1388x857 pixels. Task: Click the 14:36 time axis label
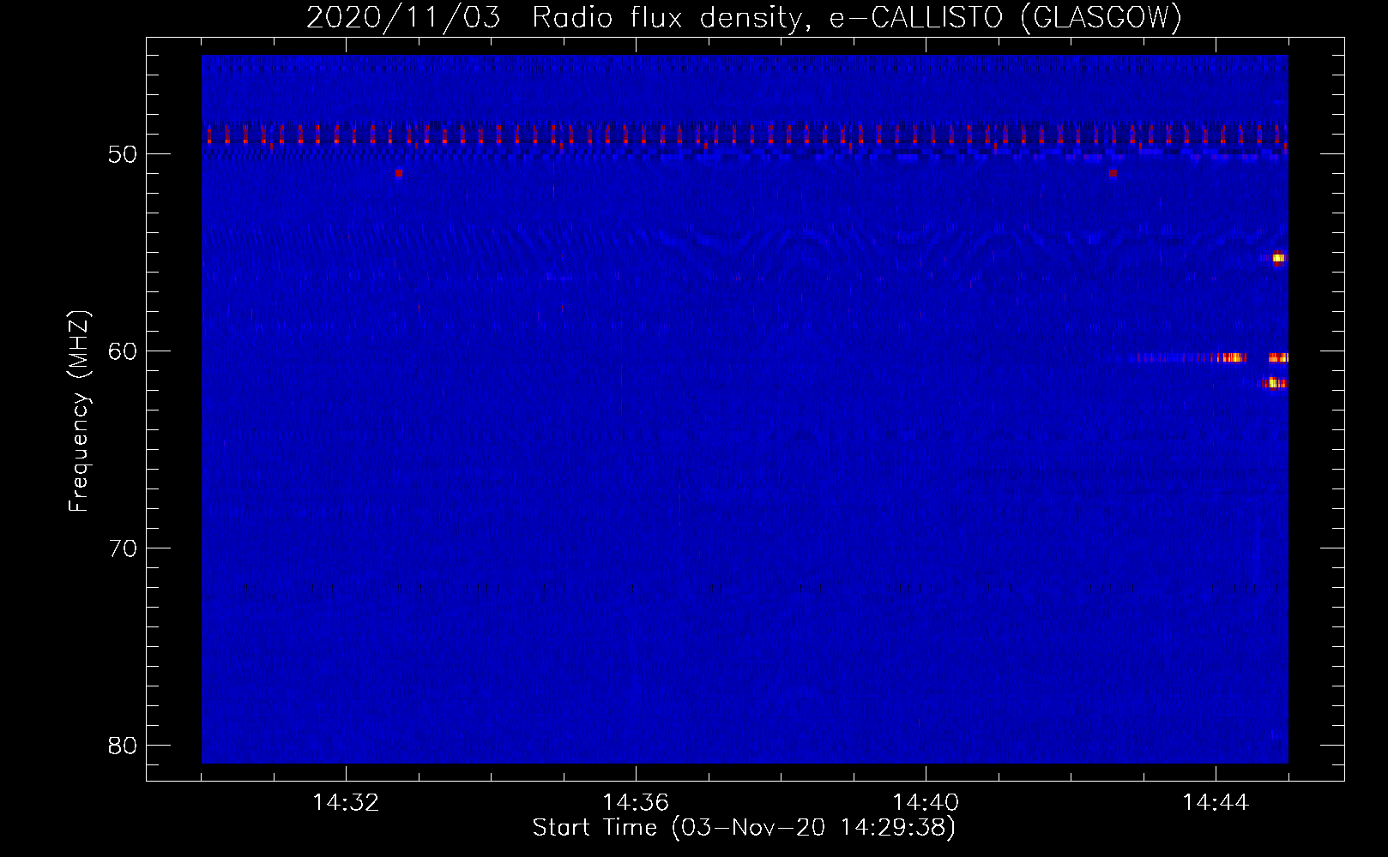[x=636, y=803]
